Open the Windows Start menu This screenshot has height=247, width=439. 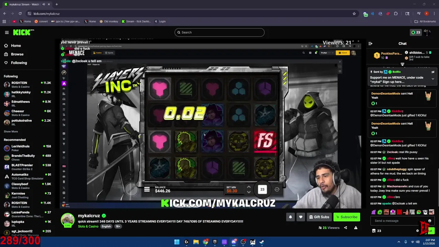coord(177,242)
